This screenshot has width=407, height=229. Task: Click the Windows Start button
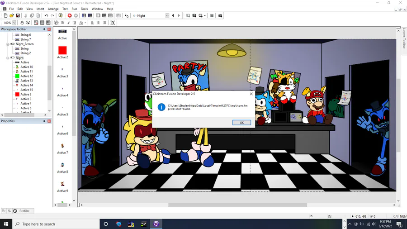tap(6, 224)
